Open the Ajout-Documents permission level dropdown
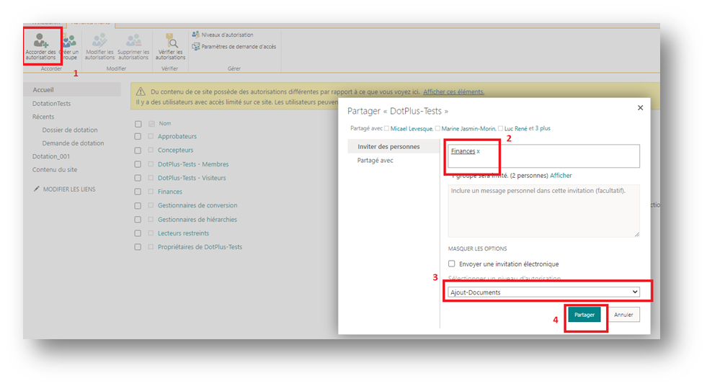Viewport: 707px width, 386px height. pyautogui.click(x=543, y=292)
